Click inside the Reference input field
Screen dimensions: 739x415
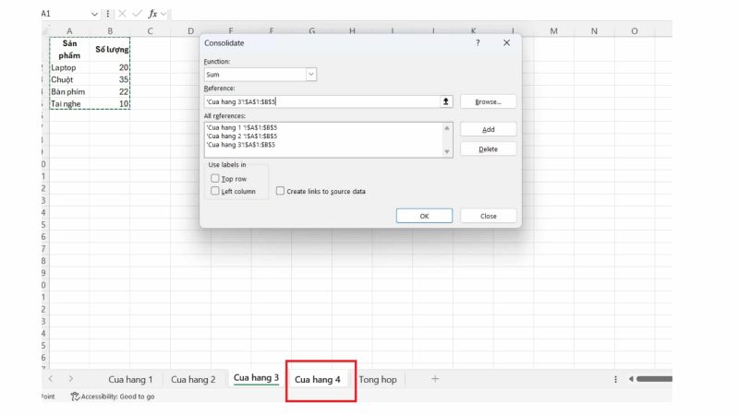pos(321,101)
